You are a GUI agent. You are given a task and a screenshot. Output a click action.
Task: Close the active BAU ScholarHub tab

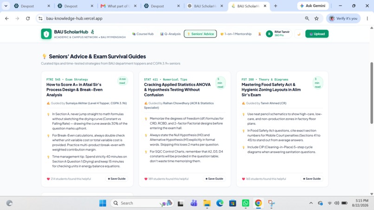pyautogui.click(x=265, y=6)
